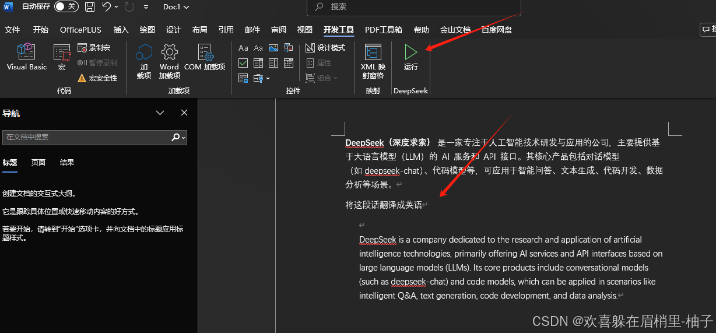Switch to 绘图 tab
This screenshot has width=716, height=333.
(148, 30)
